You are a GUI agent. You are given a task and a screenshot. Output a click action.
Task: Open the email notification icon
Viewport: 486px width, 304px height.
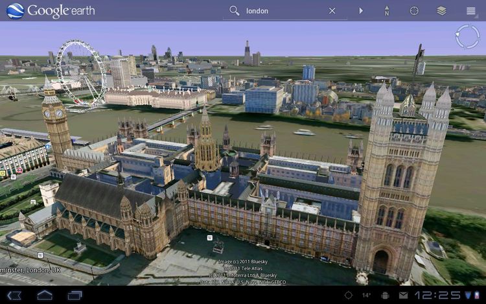click(x=403, y=295)
